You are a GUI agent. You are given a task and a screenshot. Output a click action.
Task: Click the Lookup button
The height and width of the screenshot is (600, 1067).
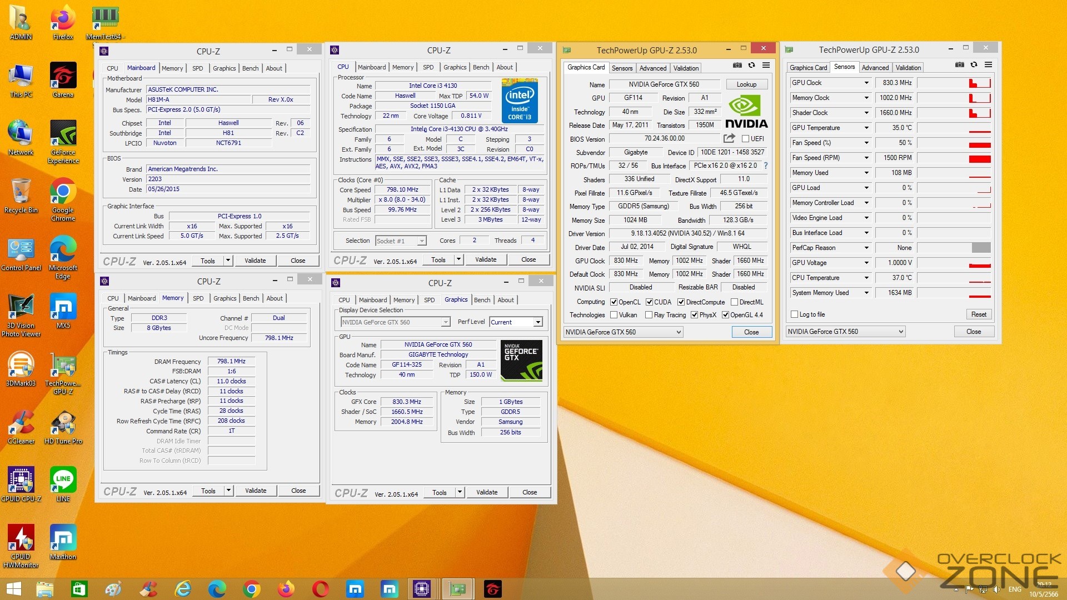coord(746,84)
